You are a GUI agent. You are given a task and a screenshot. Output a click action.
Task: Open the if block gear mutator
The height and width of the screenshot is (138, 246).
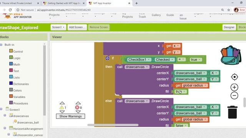tap(107, 58)
